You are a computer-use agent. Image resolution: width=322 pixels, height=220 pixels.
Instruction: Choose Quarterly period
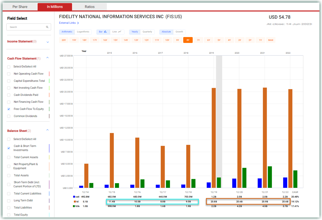tap(147, 32)
